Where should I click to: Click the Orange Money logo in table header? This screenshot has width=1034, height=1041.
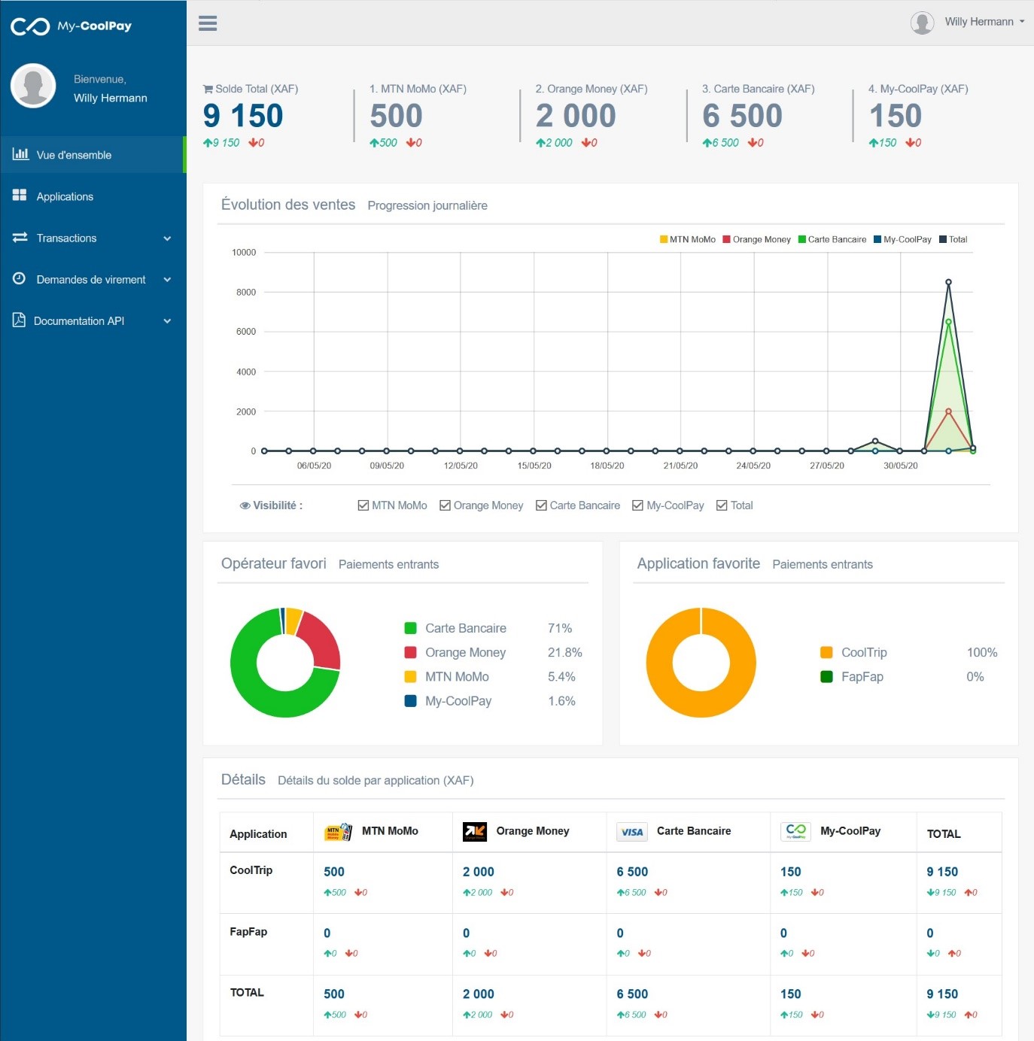(475, 831)
